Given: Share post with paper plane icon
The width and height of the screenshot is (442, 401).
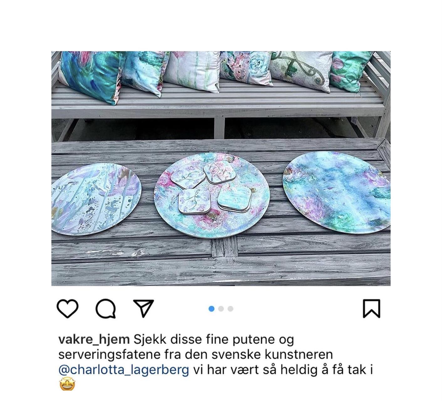Looking at the screenshot, I should pos(143,308).
